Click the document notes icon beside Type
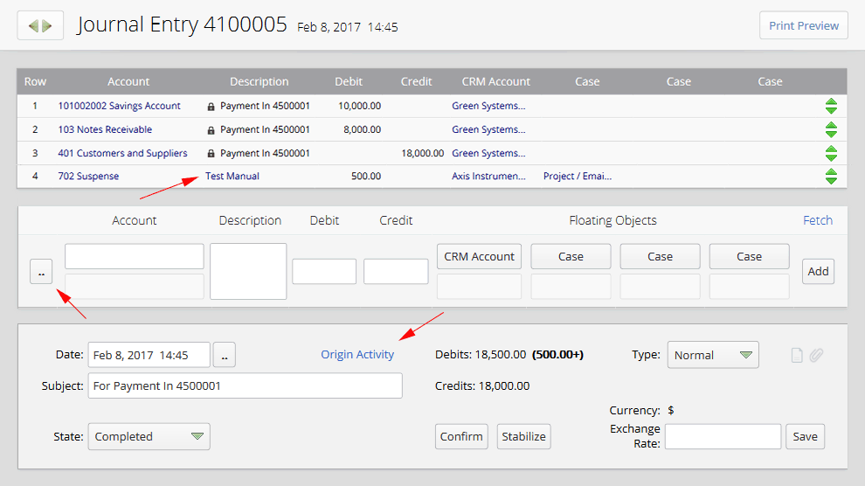This screenshot has width=865, height=486. pyautogui.click(x=796, y=356)
